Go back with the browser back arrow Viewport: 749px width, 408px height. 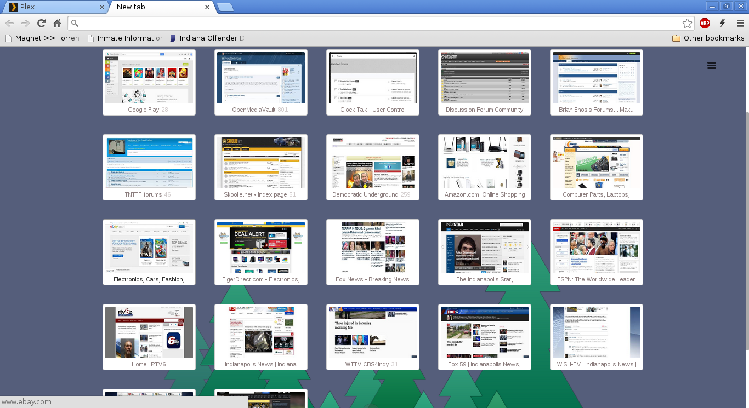tap(9, 23)
